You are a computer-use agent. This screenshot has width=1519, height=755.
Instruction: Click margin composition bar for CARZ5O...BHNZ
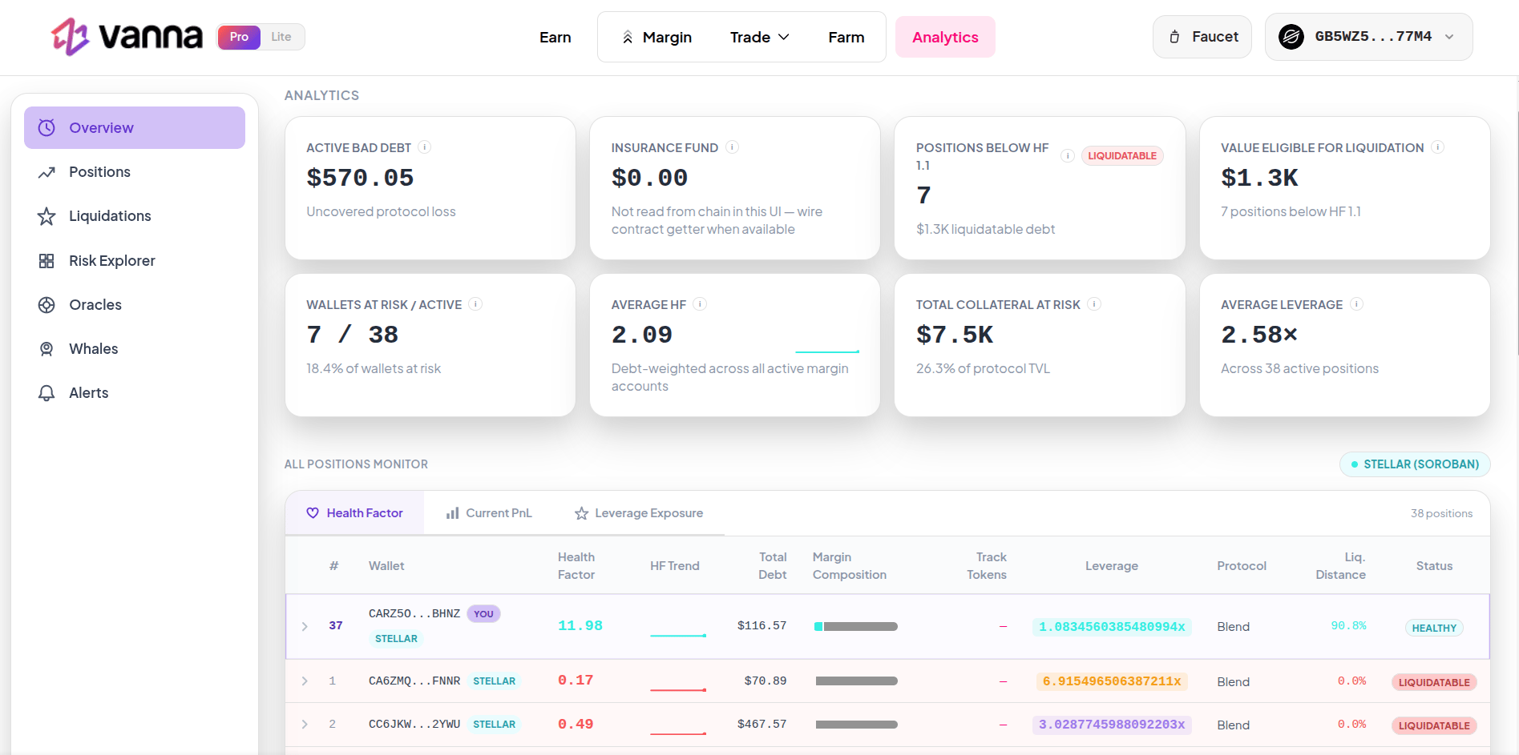(x=856, y=627)
